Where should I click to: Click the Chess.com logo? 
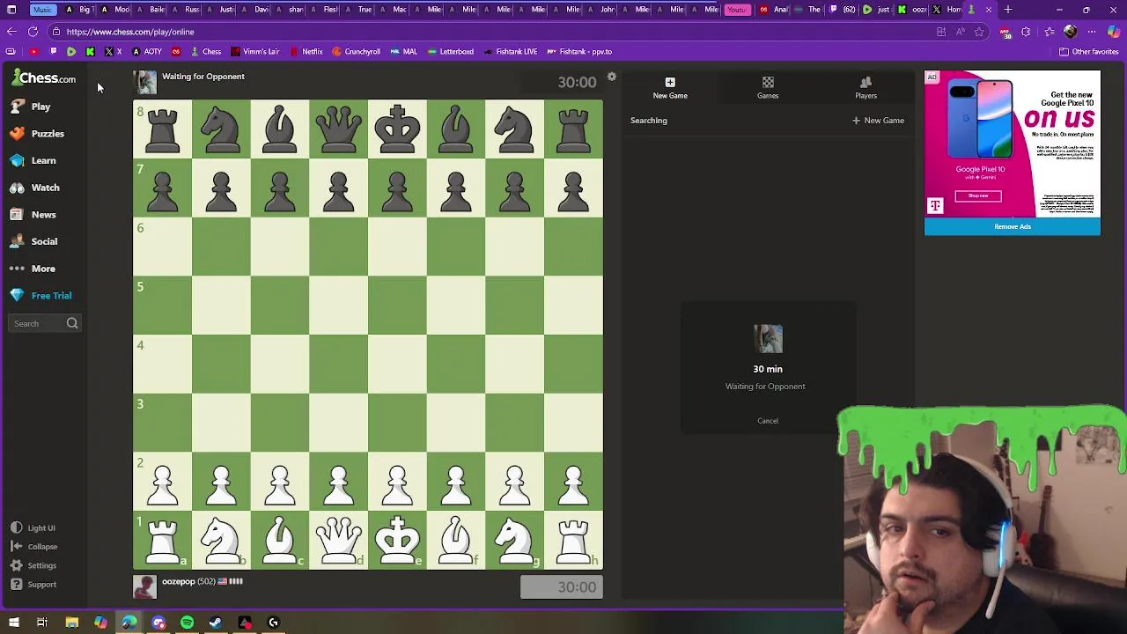click(x=44, y=78)
